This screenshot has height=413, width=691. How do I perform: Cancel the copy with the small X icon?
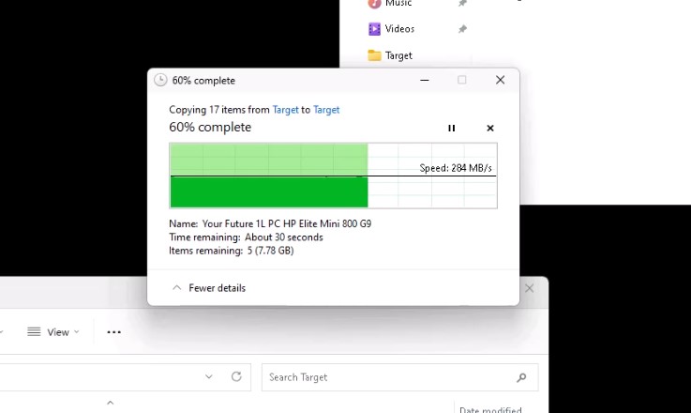click(x=490, y=128)
